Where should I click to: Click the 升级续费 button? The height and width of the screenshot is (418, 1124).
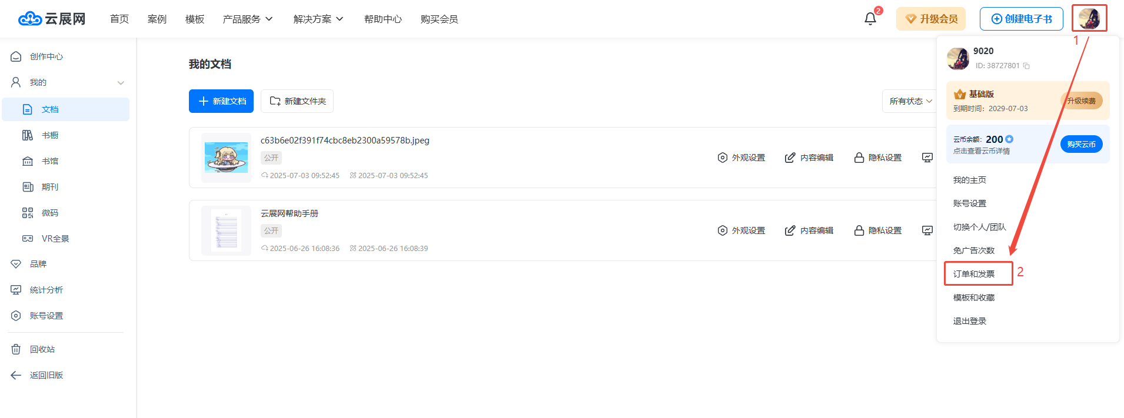click(x=1081, y=101)
